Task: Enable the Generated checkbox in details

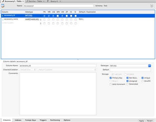Action: point(127,84)
